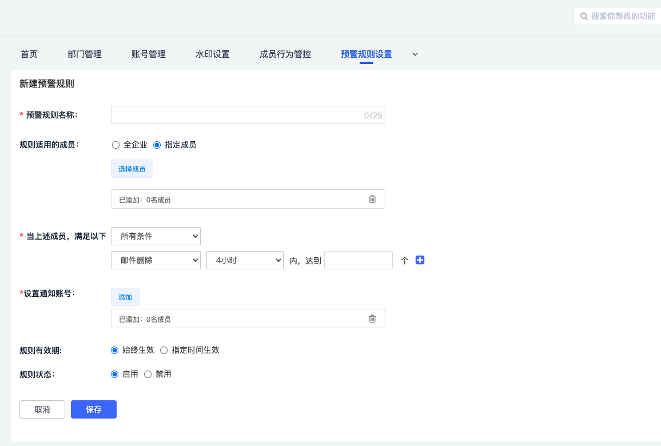
Task: Choose 始终生效 validity option
Action: pyautogui.click(x=115, y=351)
